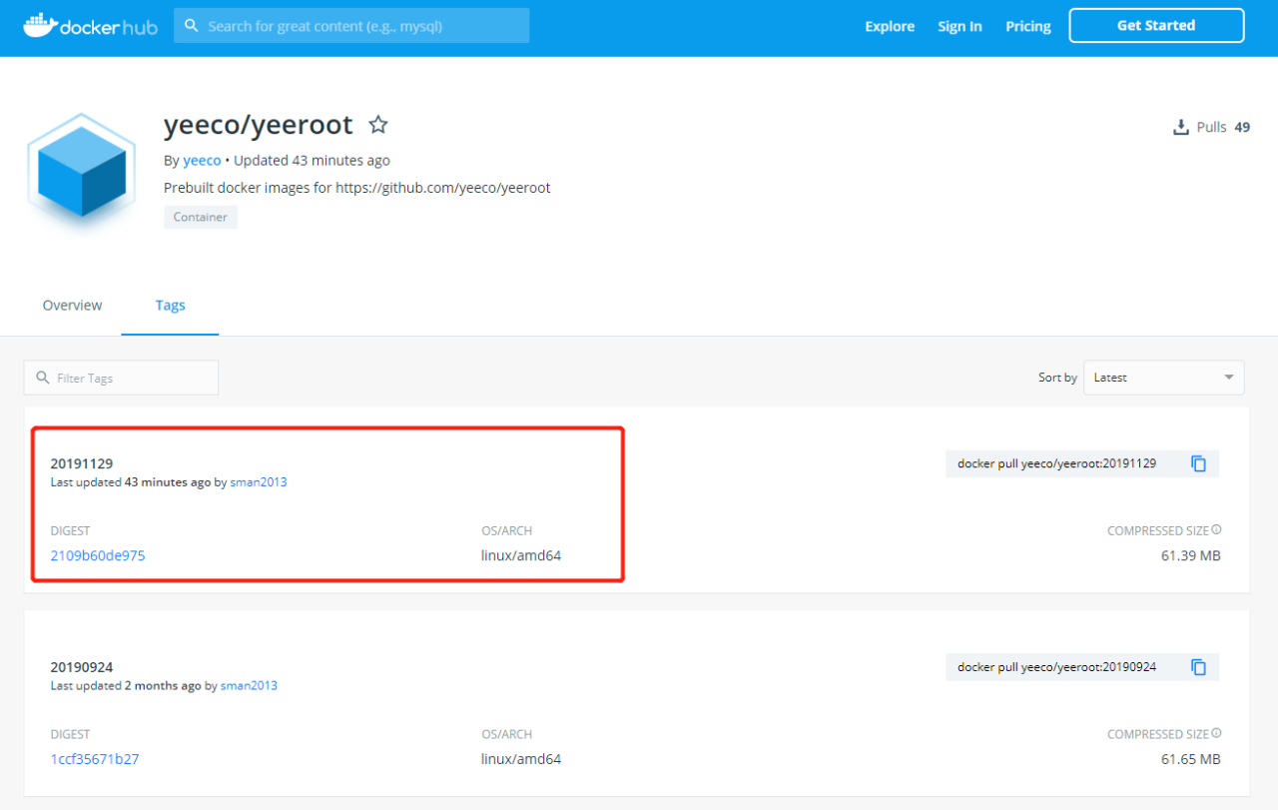Viewport: 1278px width, 810px height.
Task: Open sman2013 profile on tag 20191129
Action: pyautogui.click(x=259, y=482)
